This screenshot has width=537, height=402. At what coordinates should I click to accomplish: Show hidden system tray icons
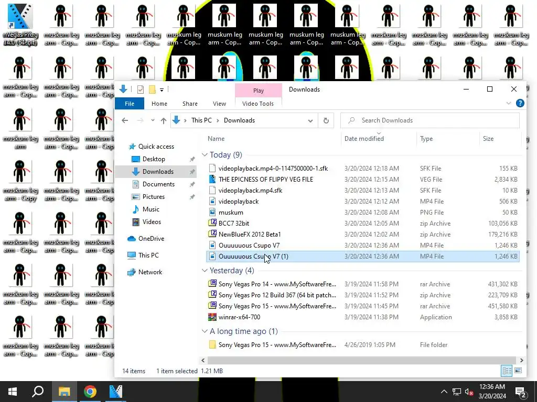click(x=444, y=392)
